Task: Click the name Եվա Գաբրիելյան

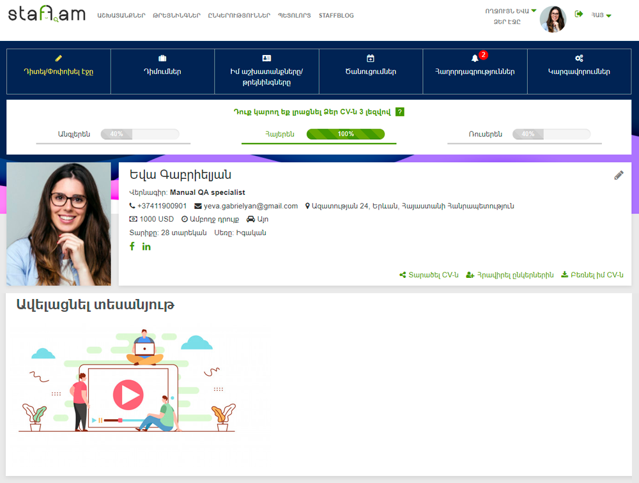Action: click(x=180, y=174)
